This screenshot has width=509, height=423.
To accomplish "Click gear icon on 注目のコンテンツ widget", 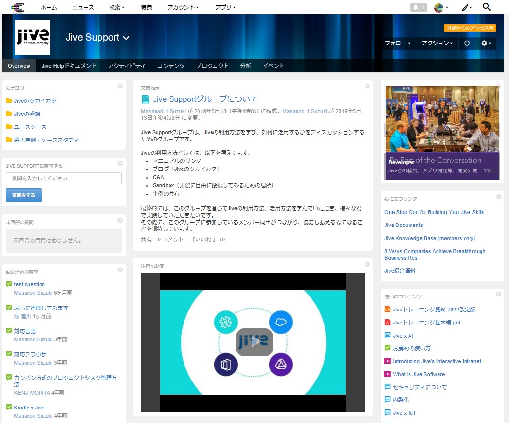I will tap(498, 294).
